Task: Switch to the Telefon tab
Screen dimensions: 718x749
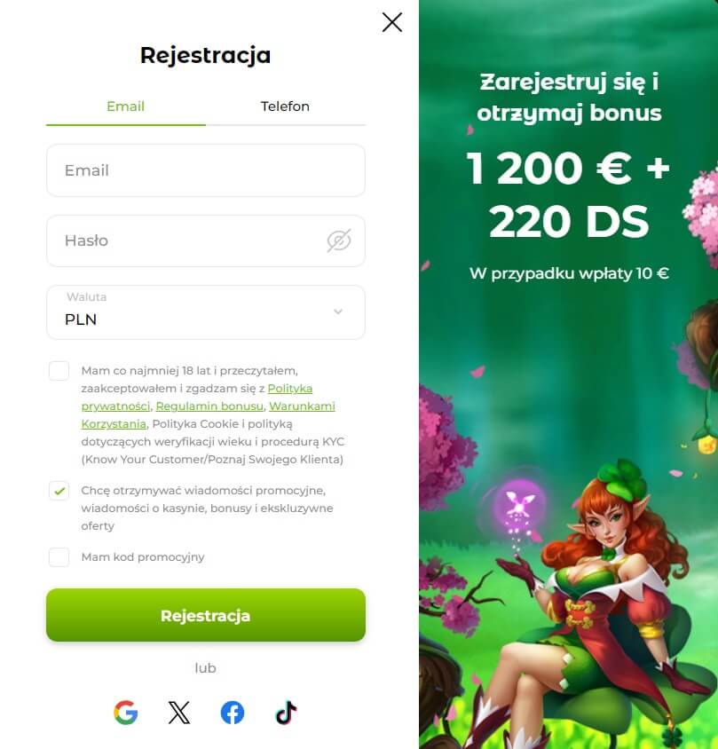Action: tap(285, 106)
